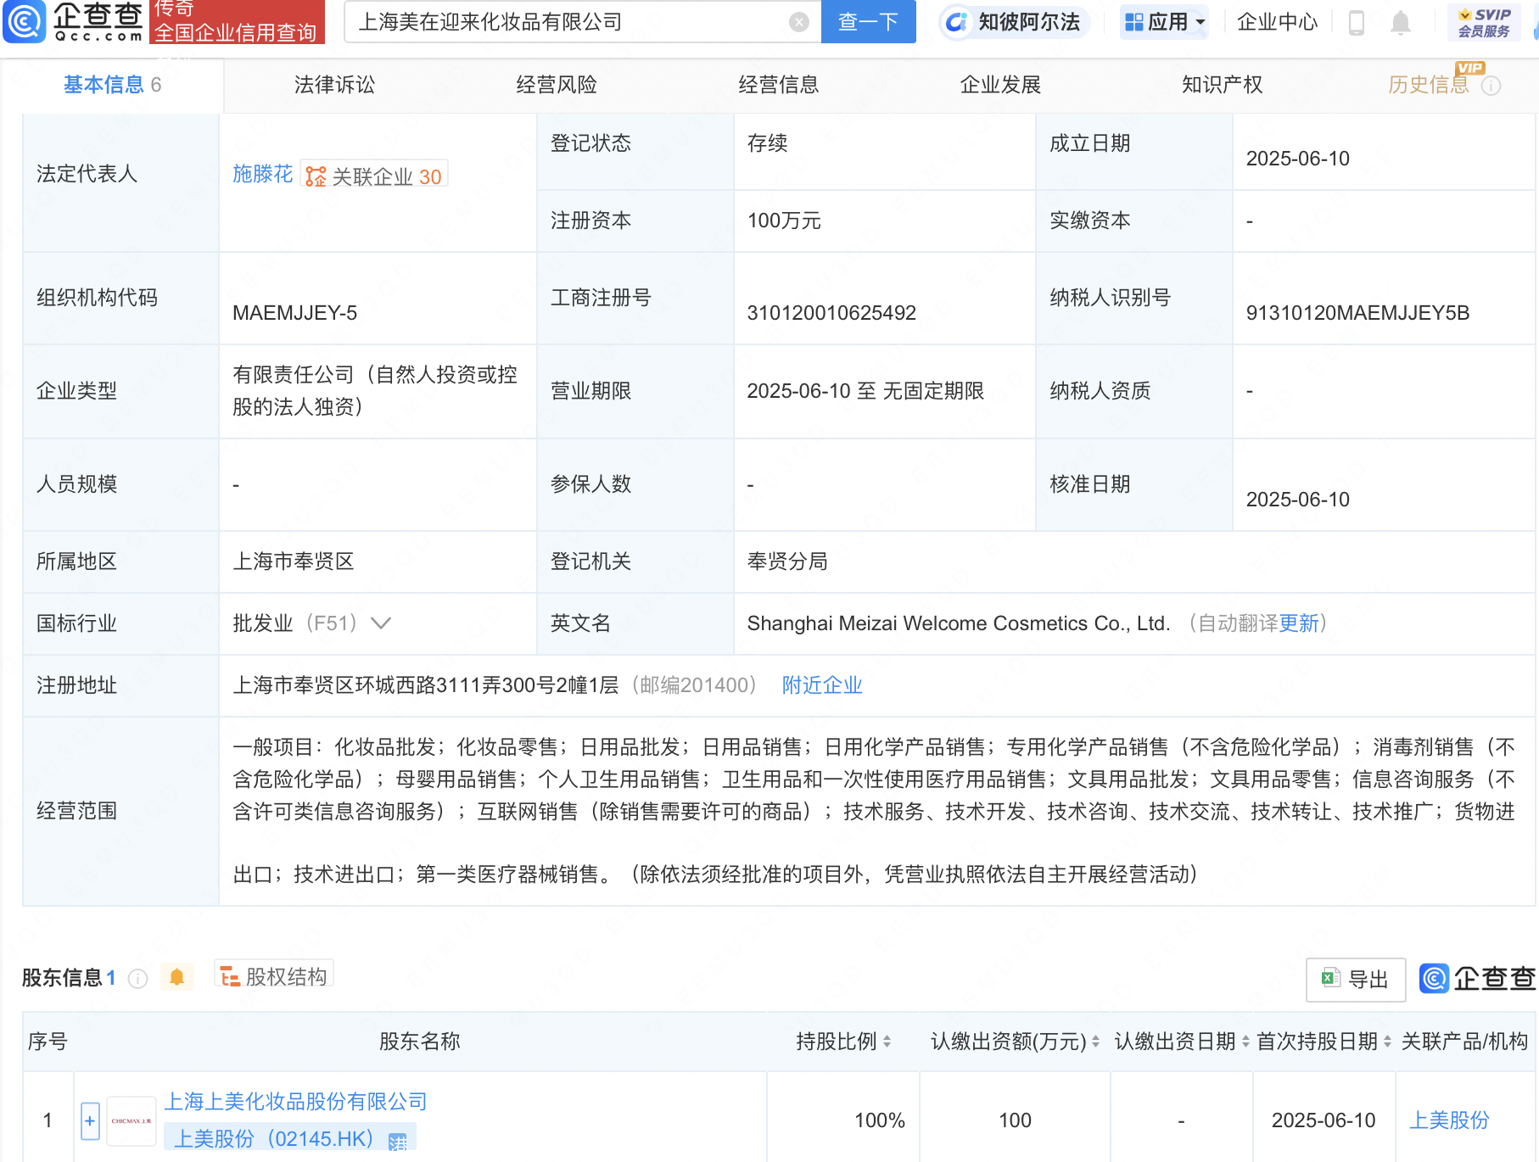Open 上美股份 related product link
The width and height of the screenshot is (1539, 1162).
pos(1449,1120)
